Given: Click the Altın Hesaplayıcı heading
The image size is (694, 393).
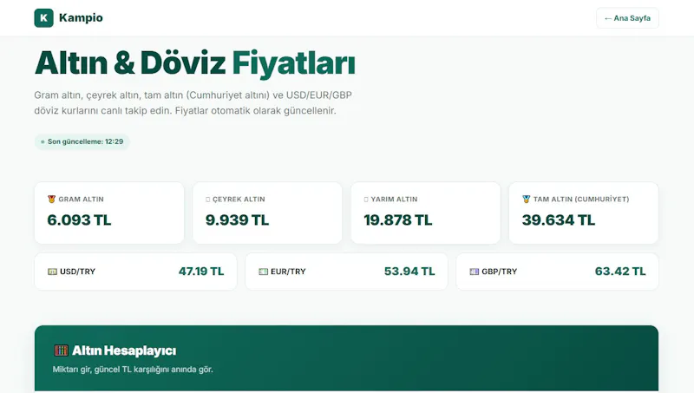Looking at the screenshot, I should click(x=124, y=350).
